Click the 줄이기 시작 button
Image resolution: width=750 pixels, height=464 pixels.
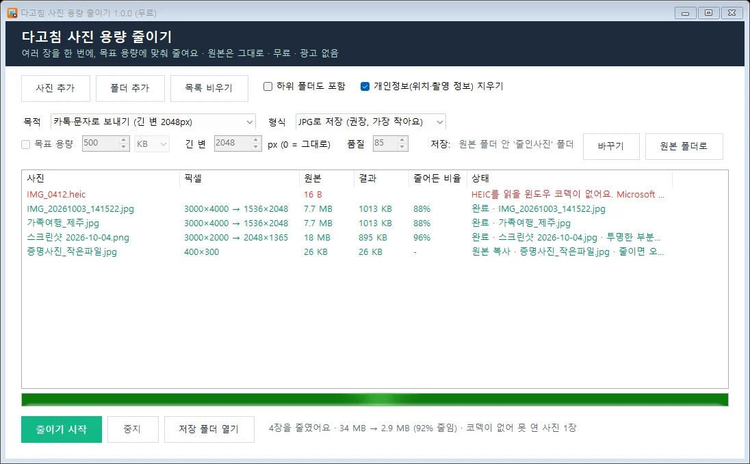tap(61, 429)
